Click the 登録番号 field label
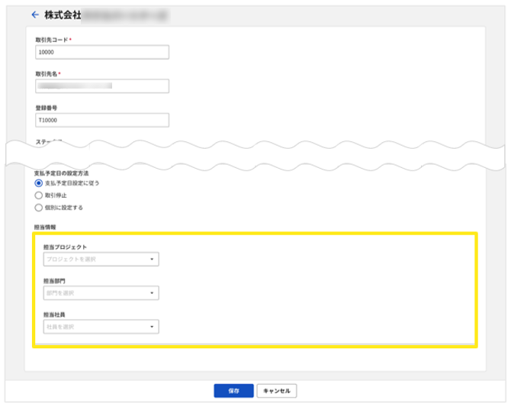The image size is (511, 407). (x=47, y=108)
